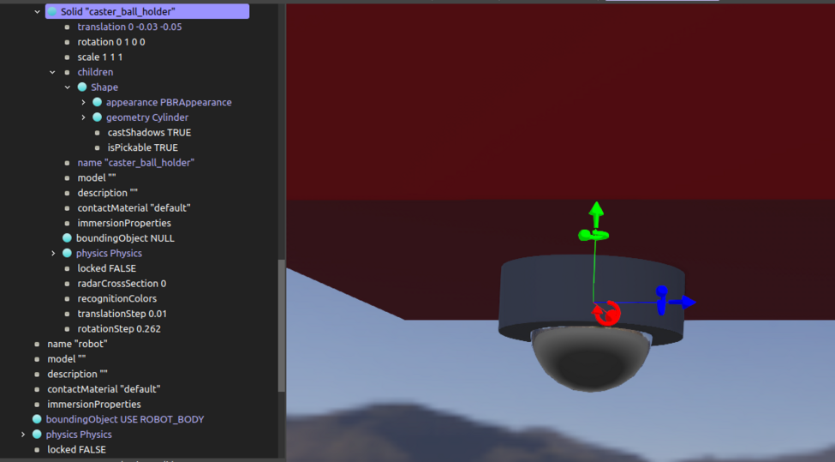Select the isPickable TRUE field

pos(142,147)
